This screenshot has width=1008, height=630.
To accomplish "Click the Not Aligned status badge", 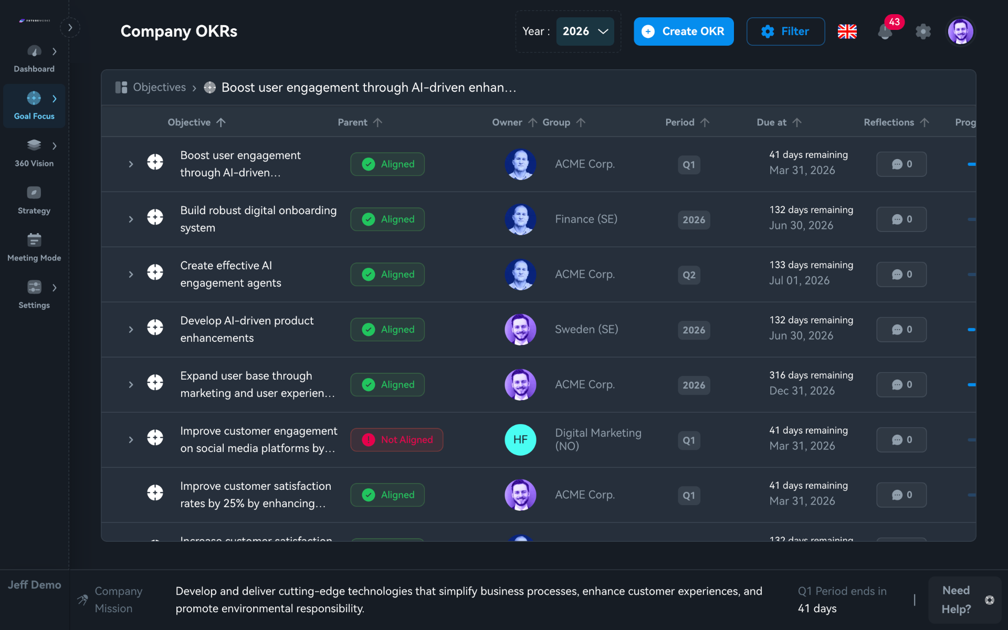I will (x=397, y=440).
